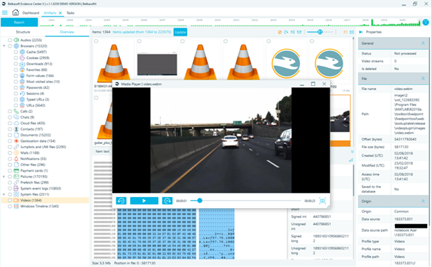
Task: Check the Audios checkbox
Action: [10, 40]
